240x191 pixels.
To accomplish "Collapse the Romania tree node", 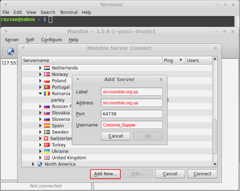I will 40,94.
